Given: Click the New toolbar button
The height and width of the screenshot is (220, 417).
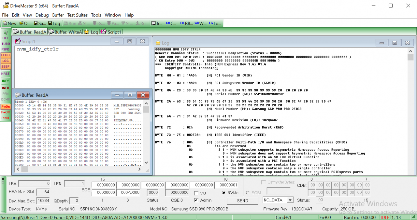Looking at the screenshot, I should coord(9,23).
